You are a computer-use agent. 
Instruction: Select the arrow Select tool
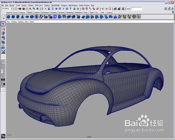point(3,24)
